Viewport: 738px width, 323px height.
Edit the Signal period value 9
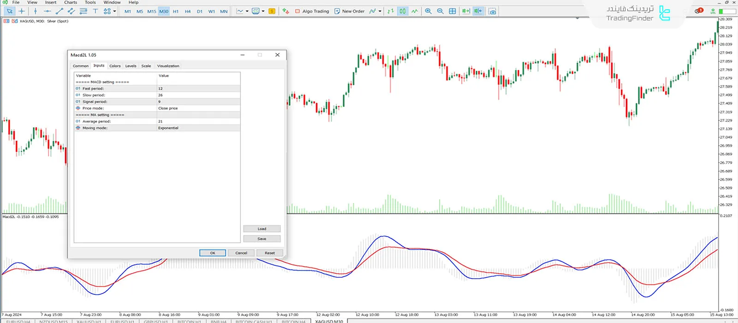(x=198, y=102)
